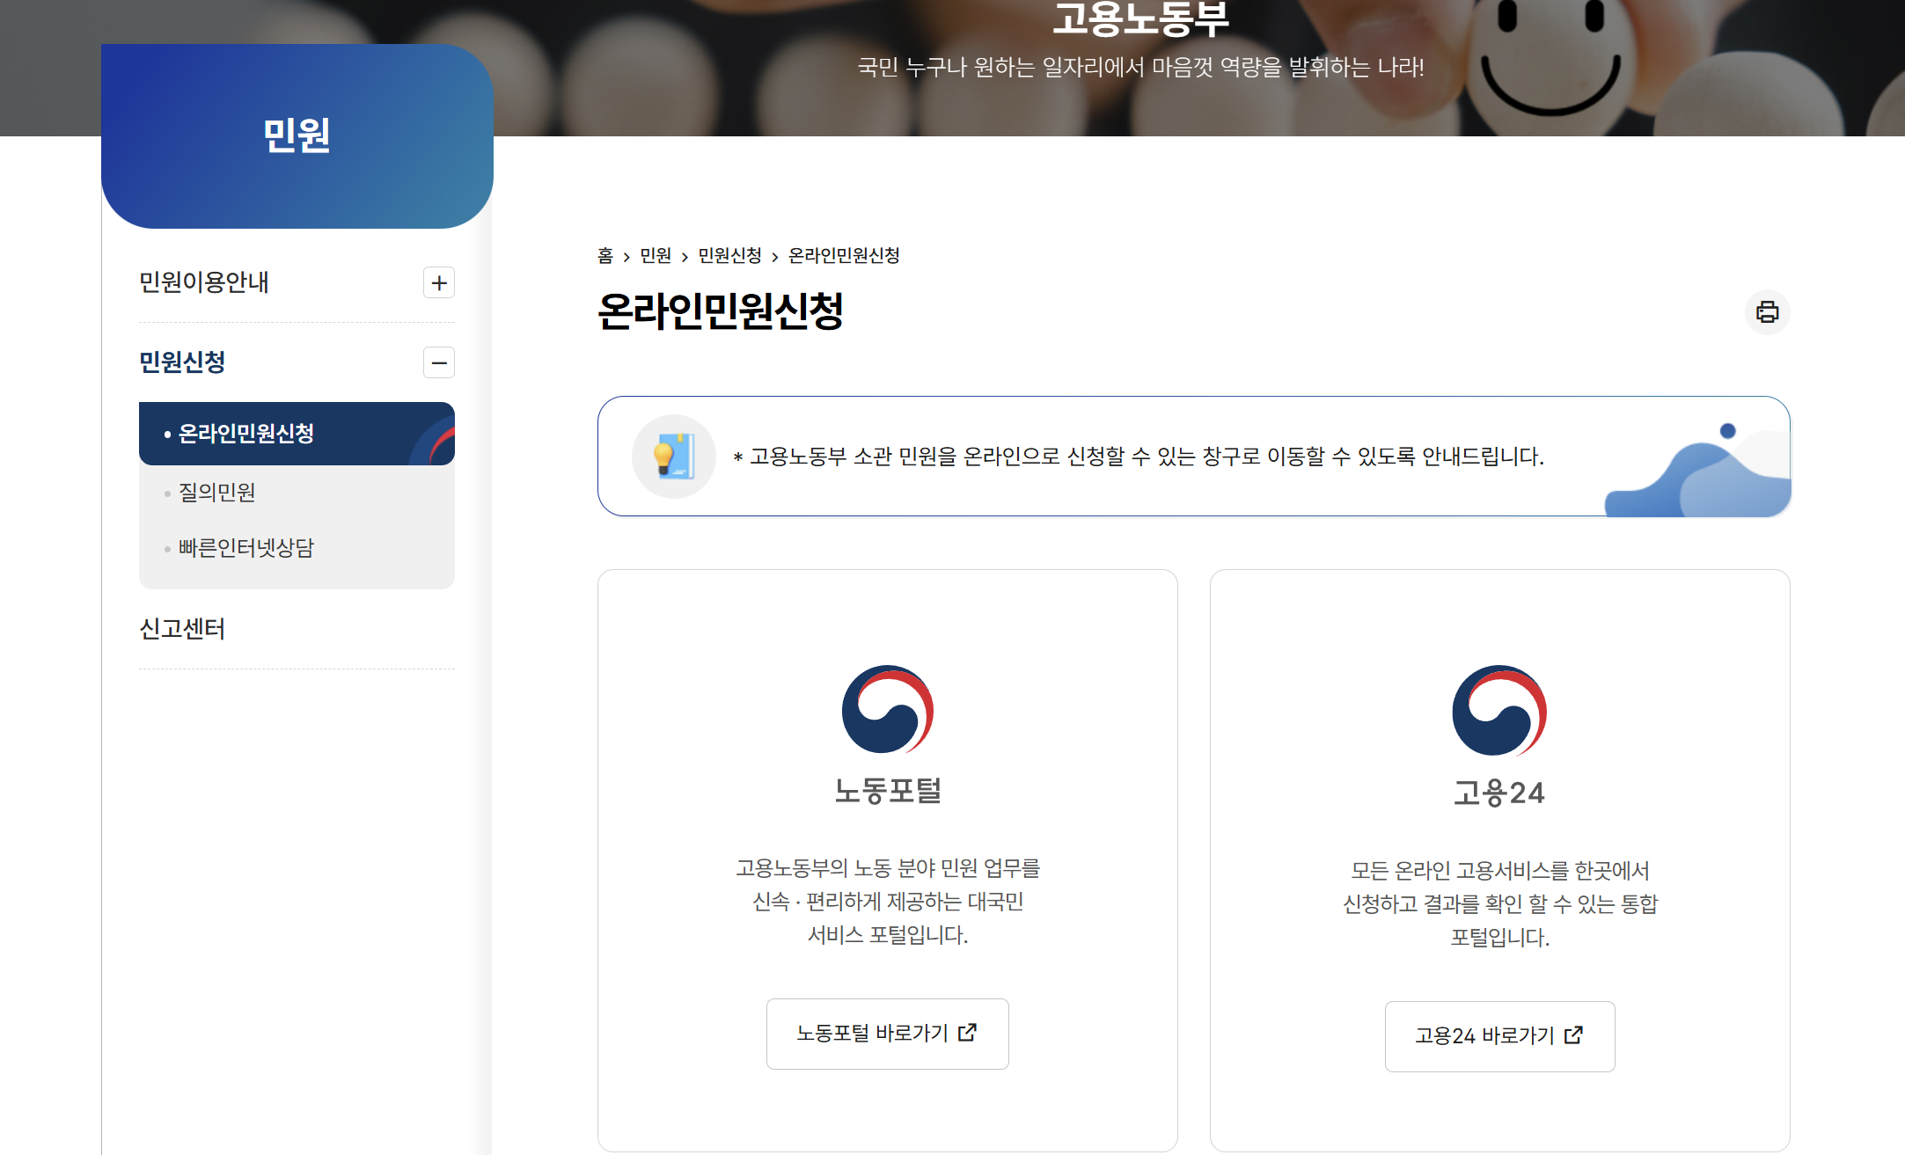This screenshot has height=1155, width=1905.
Task: Go to 홈 breadcrumb link
Action: [605, 256]
